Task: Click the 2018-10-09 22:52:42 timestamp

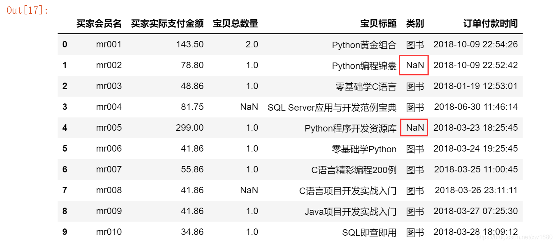Action: [x=476, y=65]
